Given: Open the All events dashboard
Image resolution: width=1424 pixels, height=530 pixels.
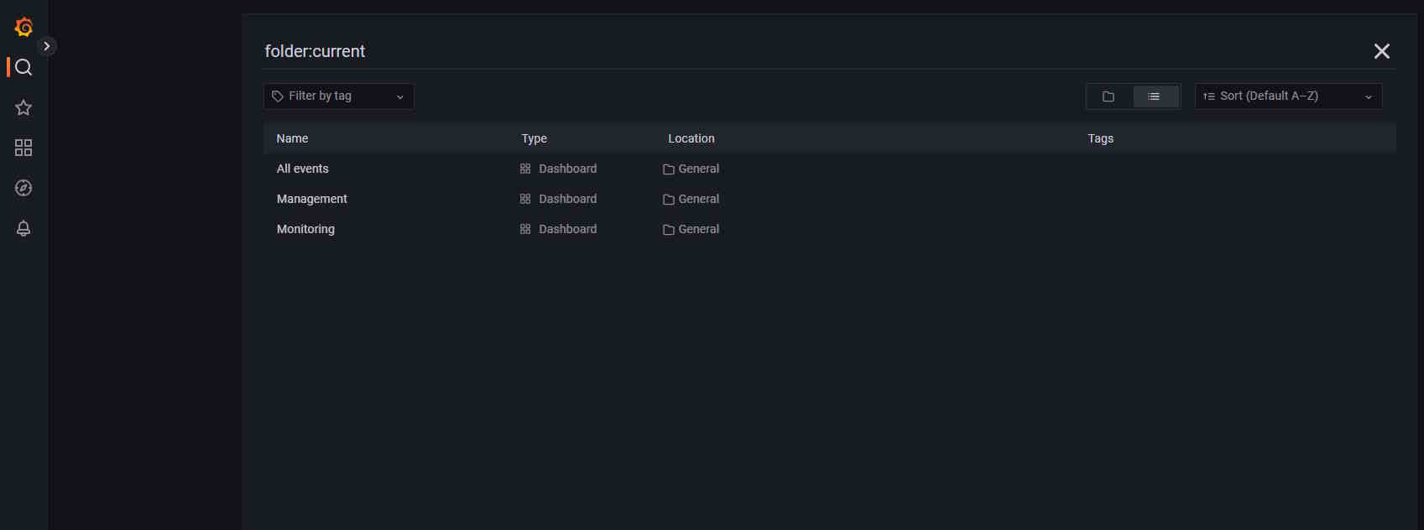Looking at the screenshot, I should (303, 169).
